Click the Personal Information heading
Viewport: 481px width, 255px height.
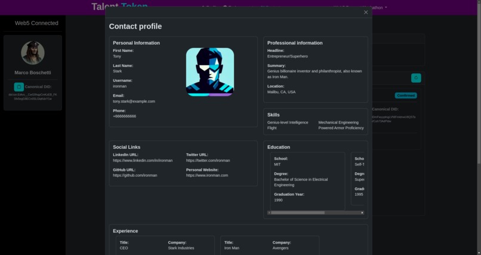pyautogui.click(x=136, y=43)
